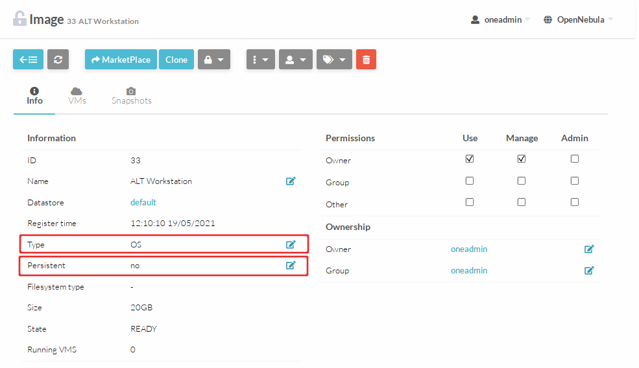Click the user avatar icon beside oneadmin
Image resolution: width=639 pixels, height=368 pixels.
click(475, 19)
